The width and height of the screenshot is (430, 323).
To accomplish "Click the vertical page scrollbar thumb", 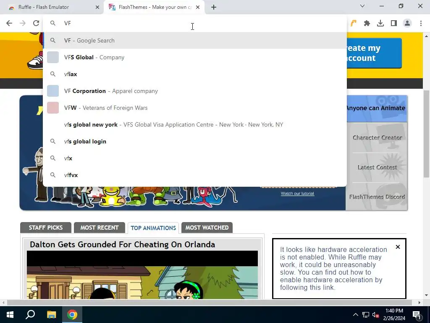I will click(426, 133).
